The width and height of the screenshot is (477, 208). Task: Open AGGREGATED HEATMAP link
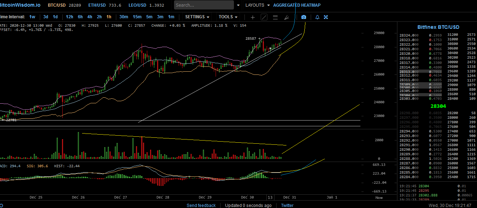pyautogui.click(x=297, y=5)
